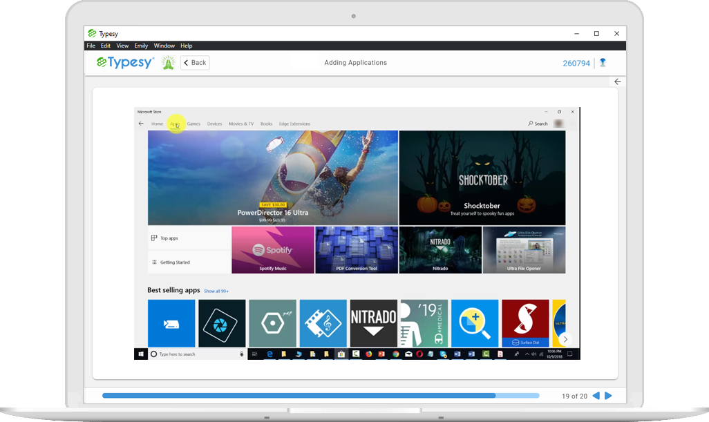Advance to the next slide arrow
Screen dimensions: 709x422
(x=608, y=396)
